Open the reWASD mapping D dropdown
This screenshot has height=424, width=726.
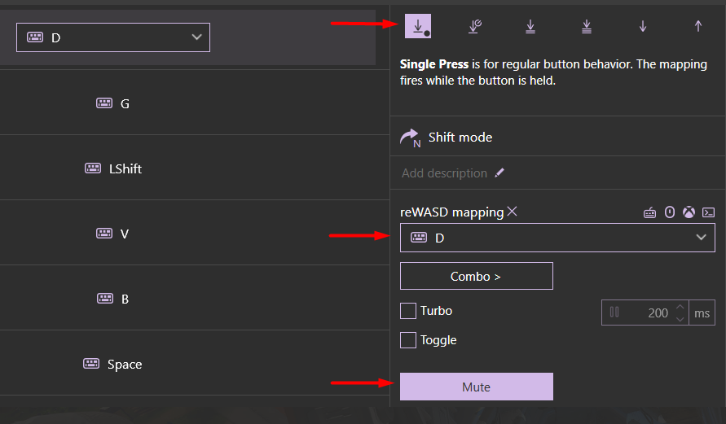tap(557, 238)
